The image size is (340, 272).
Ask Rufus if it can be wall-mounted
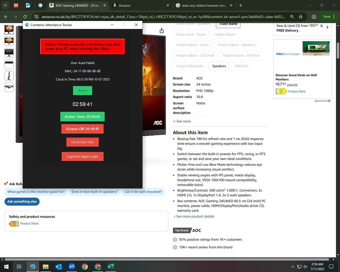(x=143, y=192)
